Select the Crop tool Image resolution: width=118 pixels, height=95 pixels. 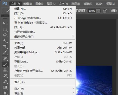[5, 46]
